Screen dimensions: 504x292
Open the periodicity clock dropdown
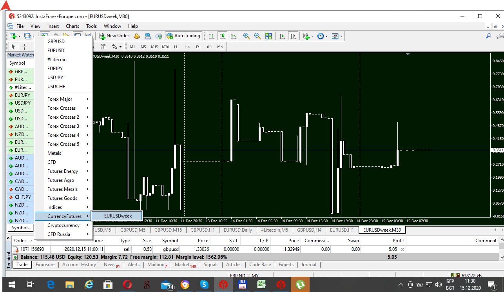pyautogui.click(x=322, y=36)
